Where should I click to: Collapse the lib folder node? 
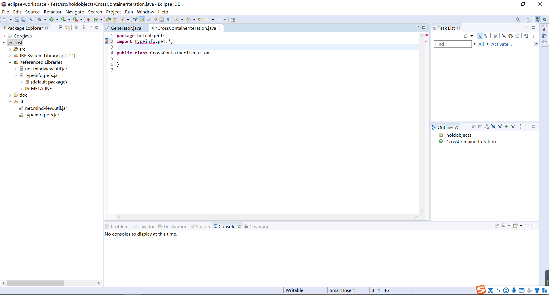tap(10, 102)
